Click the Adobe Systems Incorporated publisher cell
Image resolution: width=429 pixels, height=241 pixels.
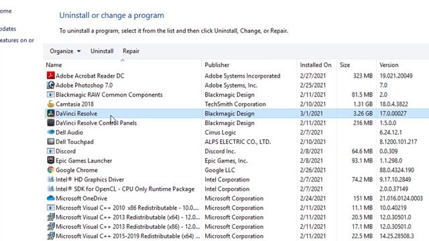pyautogui.click(x=243, y=76)
